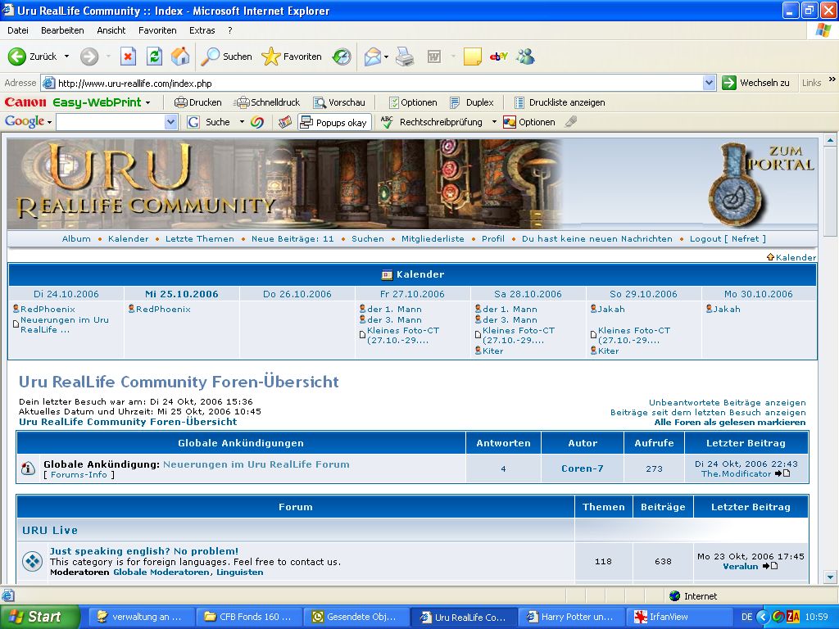The image size is (839, 629).
Task: Click the printer icon in main toolbar
Action: pos(405,57)
